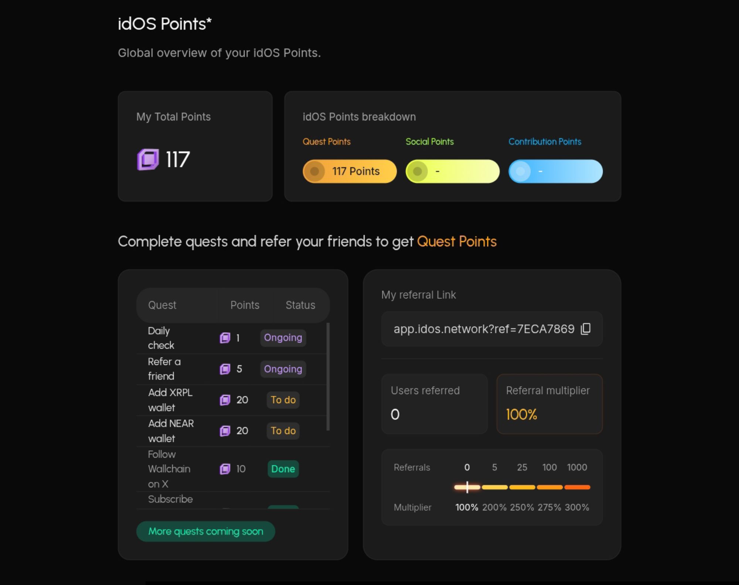Viewport: 739px width, 585px height.
Task: Click the To do badge for Add NEAR wallet
Action: pos(283,431)
